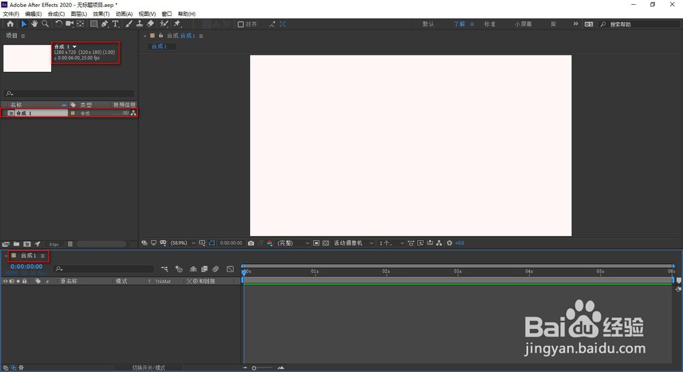The height and width of the screenshot is (372, 683).
Task: Open the 文件(F) menu
Action: tap(11, 14)
